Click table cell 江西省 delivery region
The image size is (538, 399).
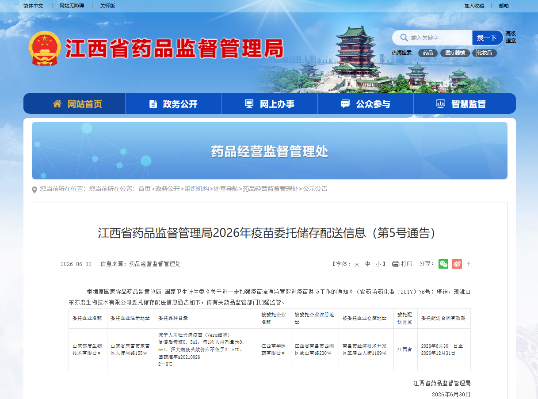click(405, 350)
